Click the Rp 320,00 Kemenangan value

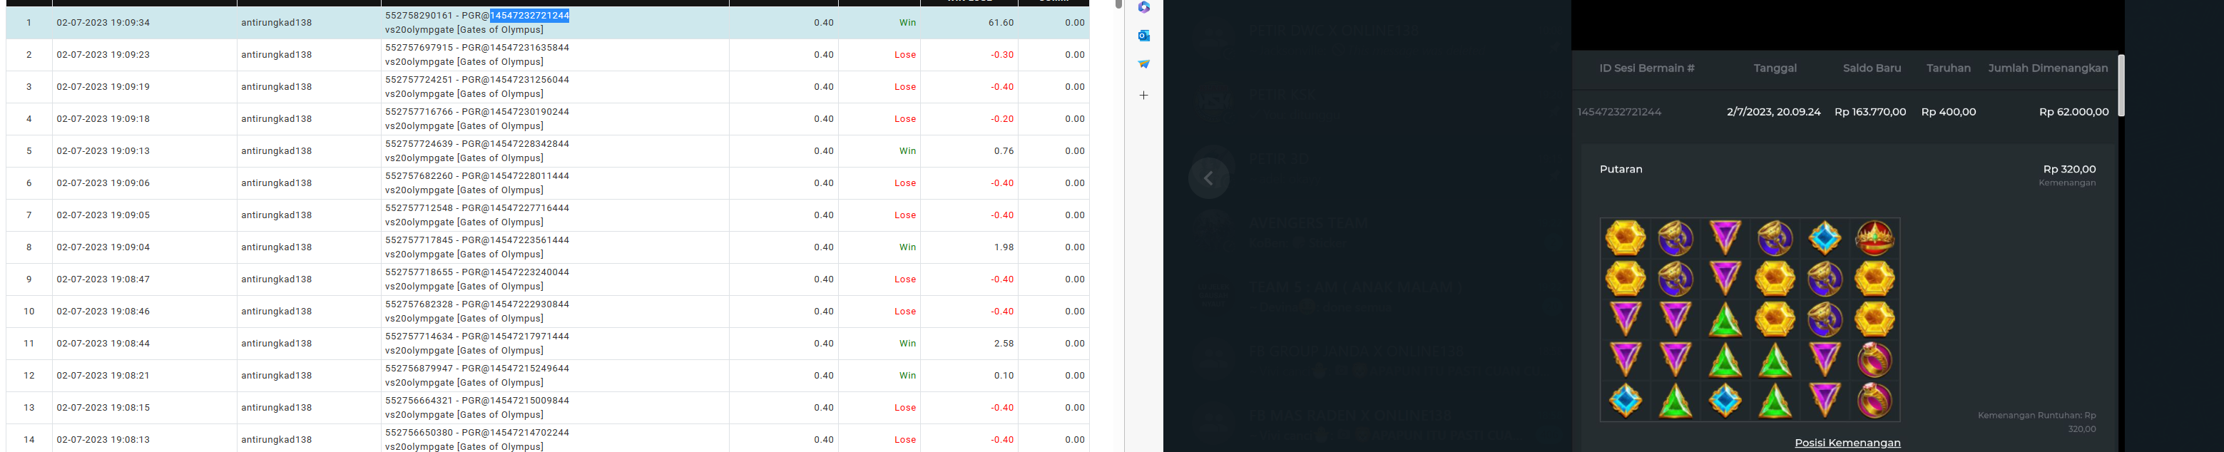point(2069,169)
